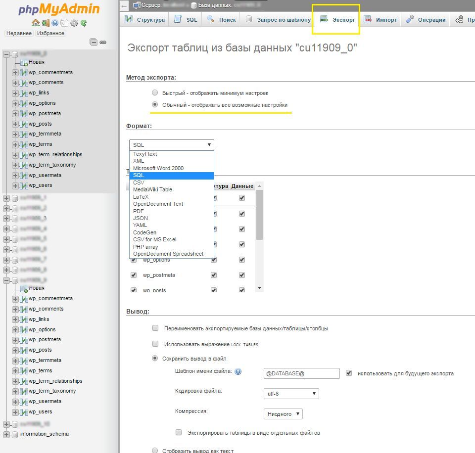Click the 'Избранное' panel button
The width and height of the screenshot is (475, 453).
50,33
